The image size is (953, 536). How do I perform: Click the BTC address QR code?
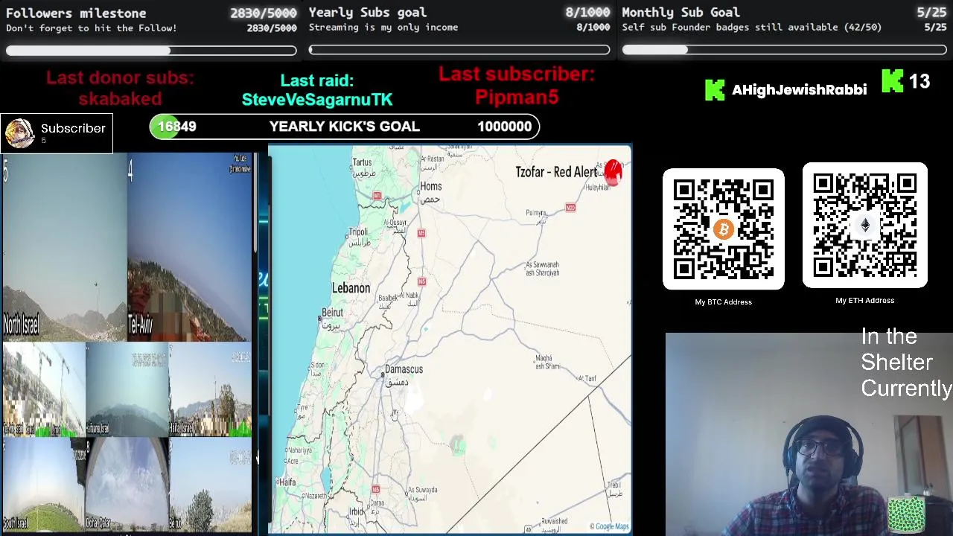pos(723,229)
